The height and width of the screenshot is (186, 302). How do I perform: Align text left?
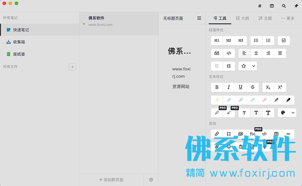pos(244,53)
